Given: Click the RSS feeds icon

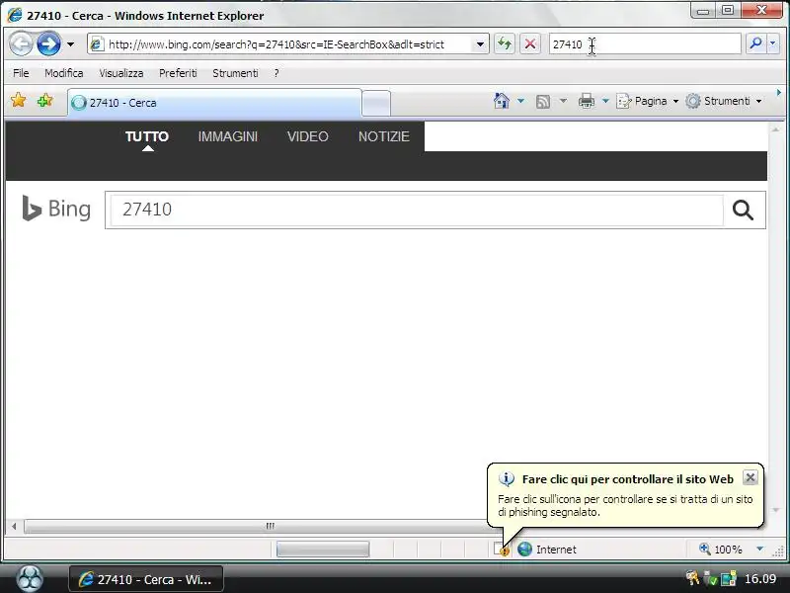Looking at the screenshot, I should [542, 102].
